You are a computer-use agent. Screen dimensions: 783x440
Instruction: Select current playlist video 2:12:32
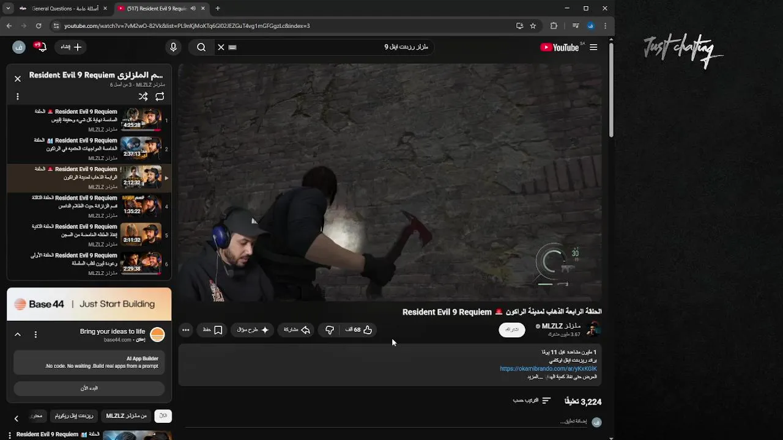point(89,177)
